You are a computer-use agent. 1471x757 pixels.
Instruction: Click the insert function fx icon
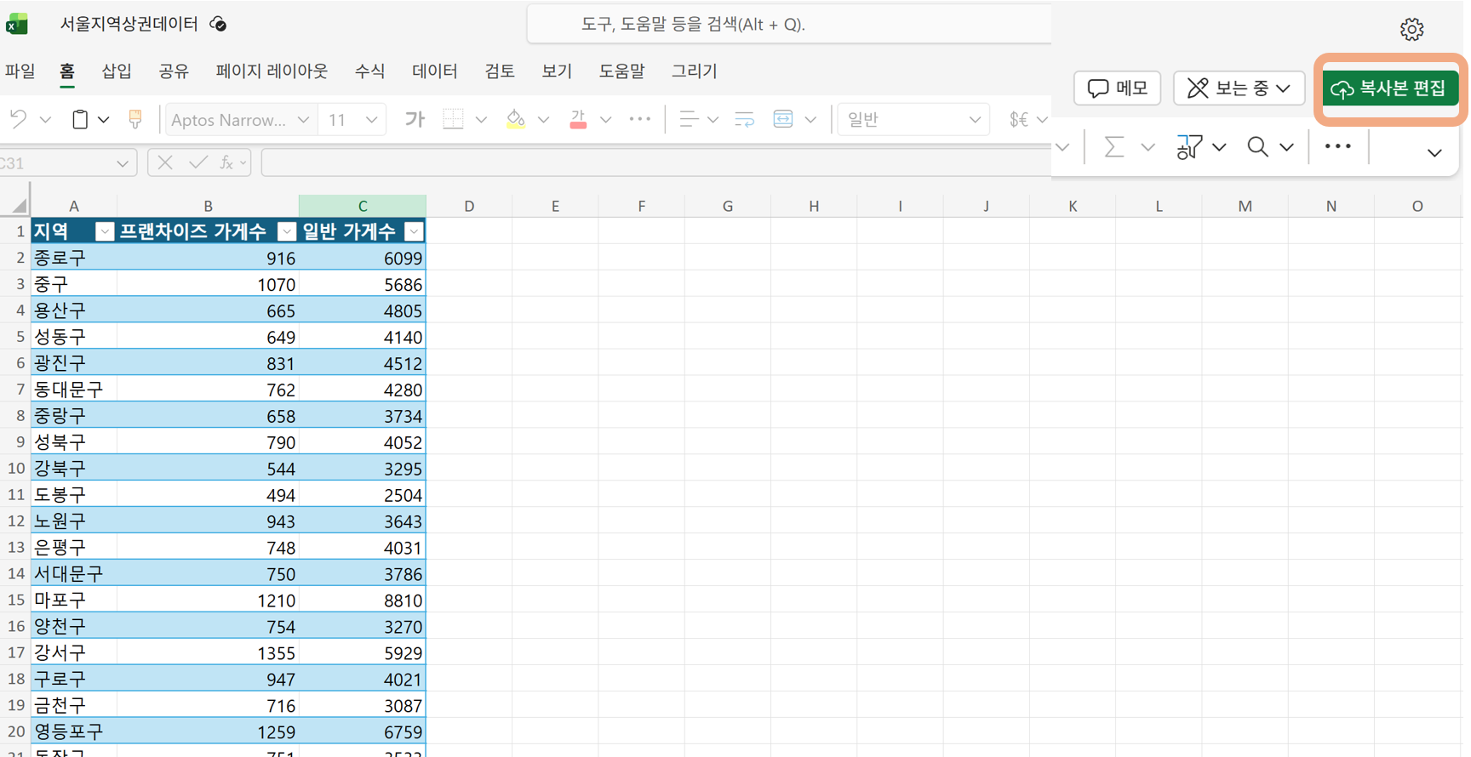pos(226,162)
